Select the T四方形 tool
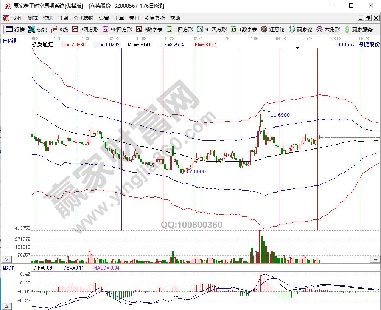The image size is (381, 310). (179, 29)
